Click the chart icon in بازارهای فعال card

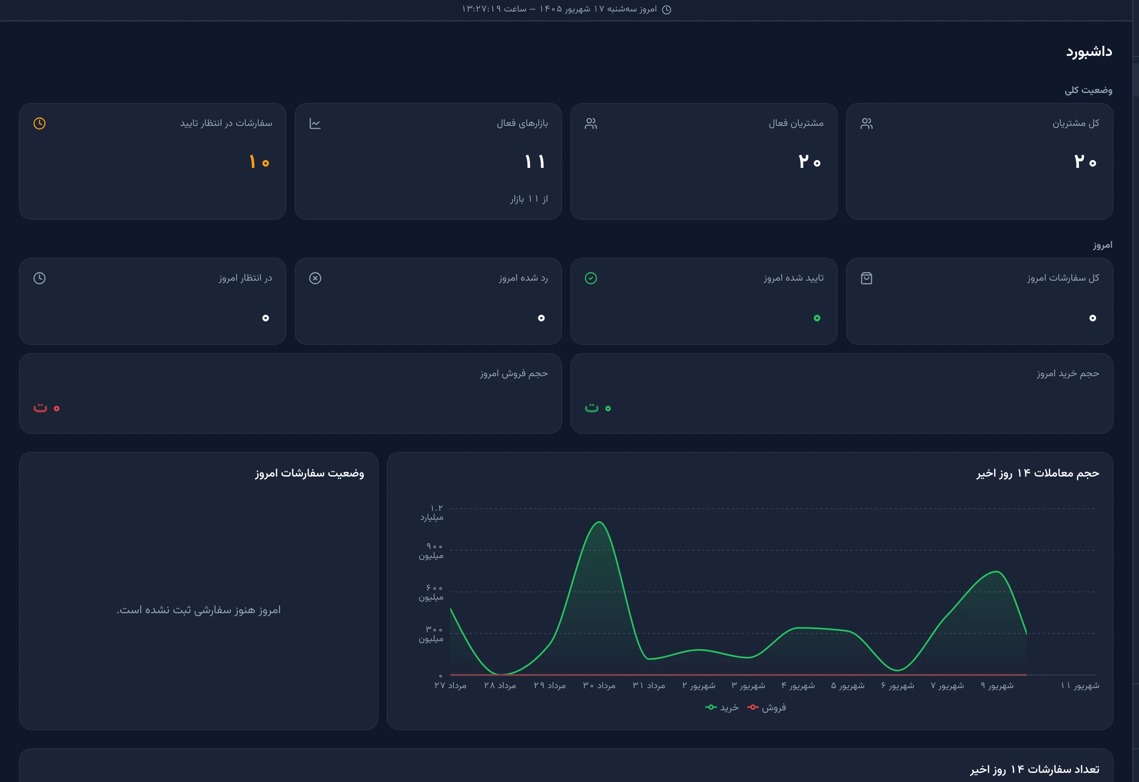coord(315,123)
